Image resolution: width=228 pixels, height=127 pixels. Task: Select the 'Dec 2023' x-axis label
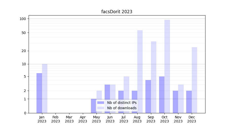[192, 119]
